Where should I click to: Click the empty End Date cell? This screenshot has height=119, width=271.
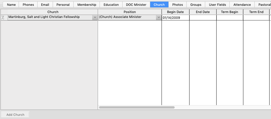(x=203, y=18)
